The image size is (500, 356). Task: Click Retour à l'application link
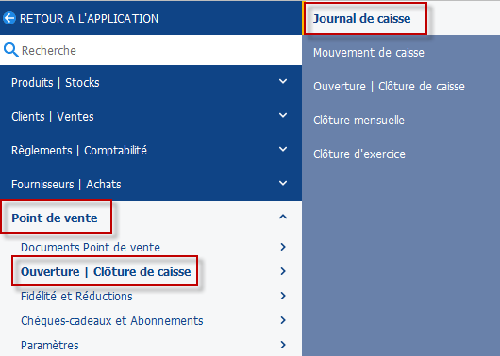[89, 19]
